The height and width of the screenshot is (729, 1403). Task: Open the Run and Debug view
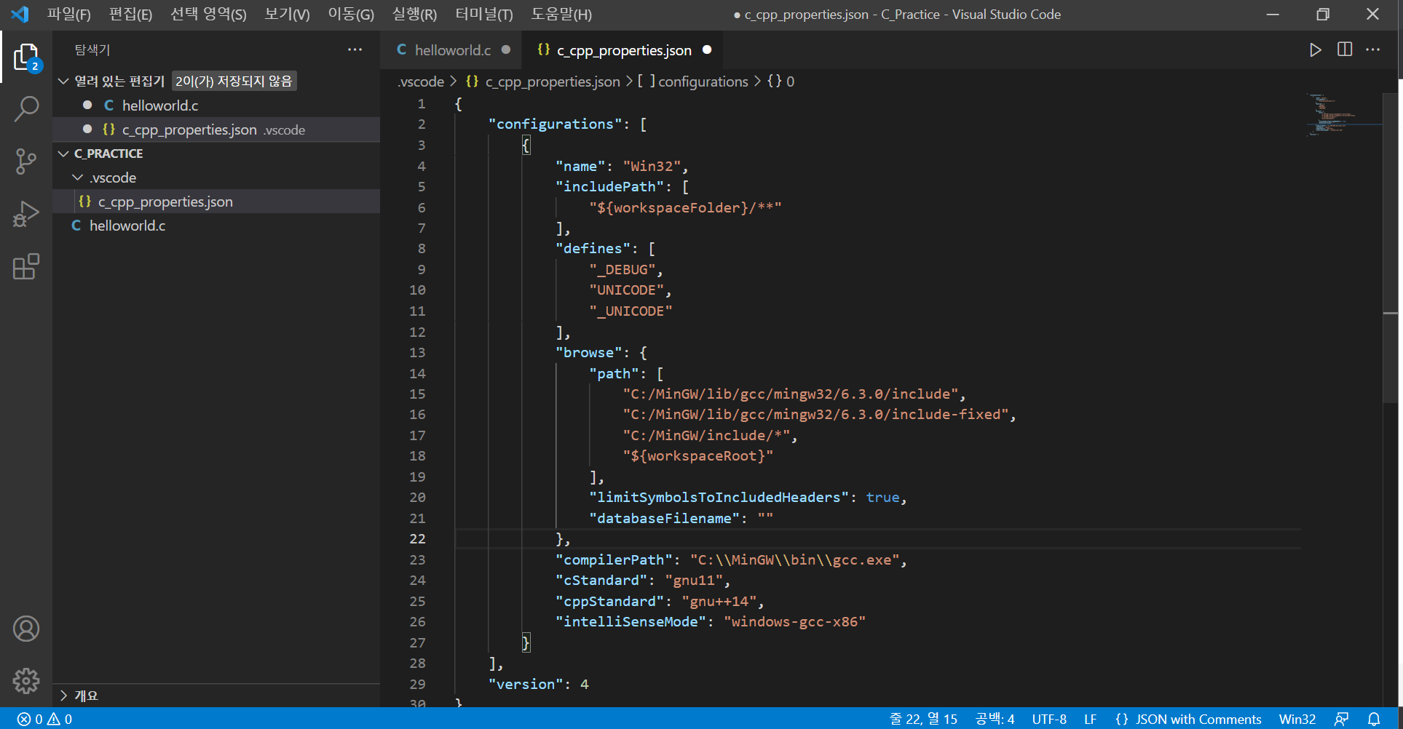(26, 214)
